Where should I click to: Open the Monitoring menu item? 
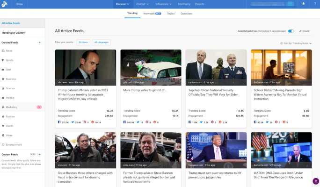pos(184,4)
